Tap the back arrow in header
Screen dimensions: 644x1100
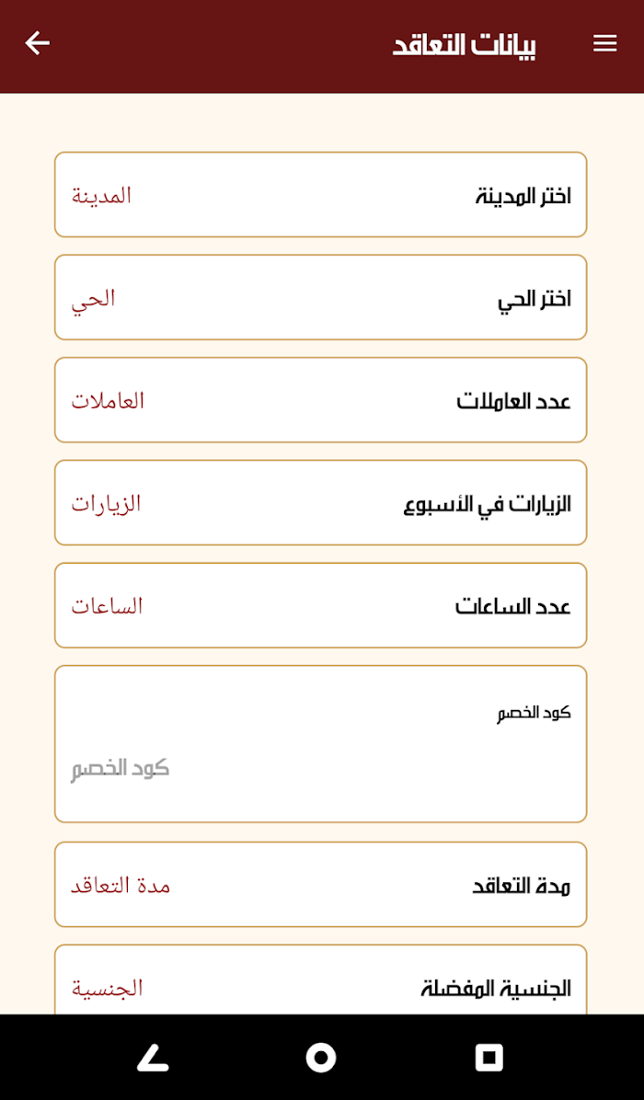(x=38, y=43)
